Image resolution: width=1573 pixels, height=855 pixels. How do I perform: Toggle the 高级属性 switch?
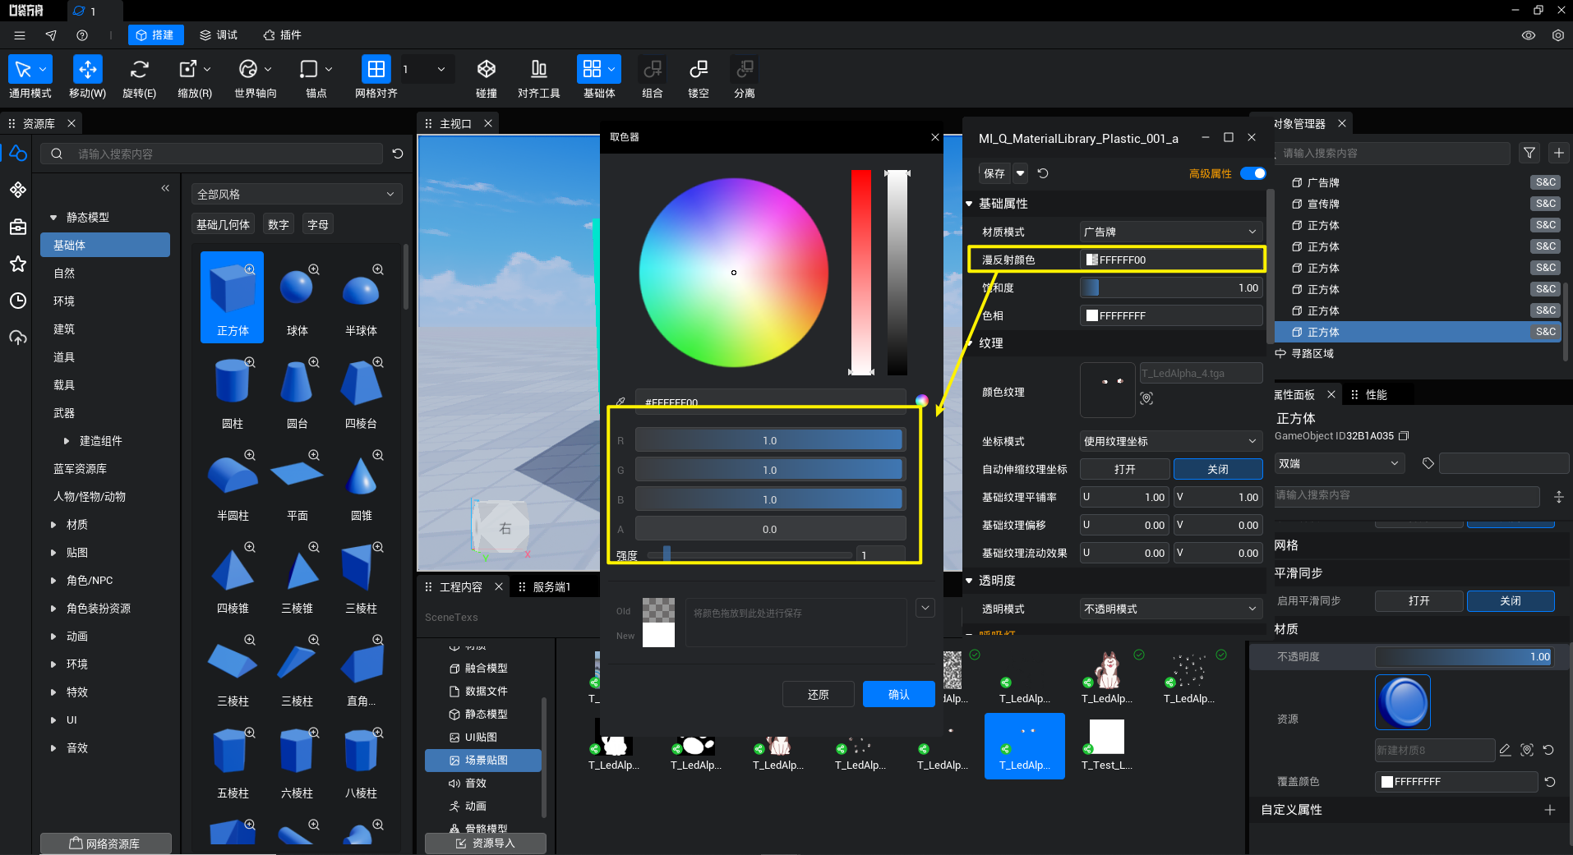[x=1252, y=173]
